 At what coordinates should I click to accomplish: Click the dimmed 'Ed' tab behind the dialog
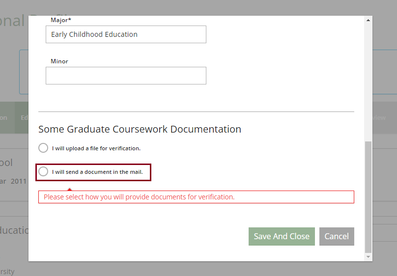[24, 118]
